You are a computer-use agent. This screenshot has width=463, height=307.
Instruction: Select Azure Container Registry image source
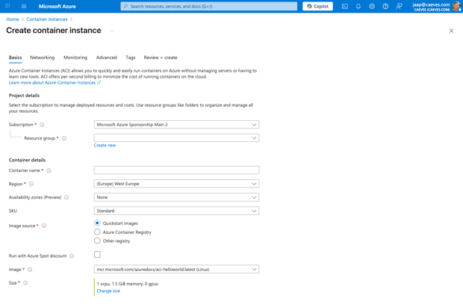pos(97,232)
